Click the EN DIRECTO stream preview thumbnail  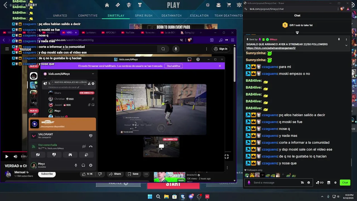click(161, 147)
